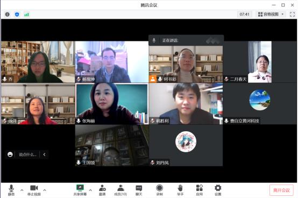Toggle the full screen mode icon
Image resolution: width=298 pixels, height=198 pixels.
coord(292,15)
